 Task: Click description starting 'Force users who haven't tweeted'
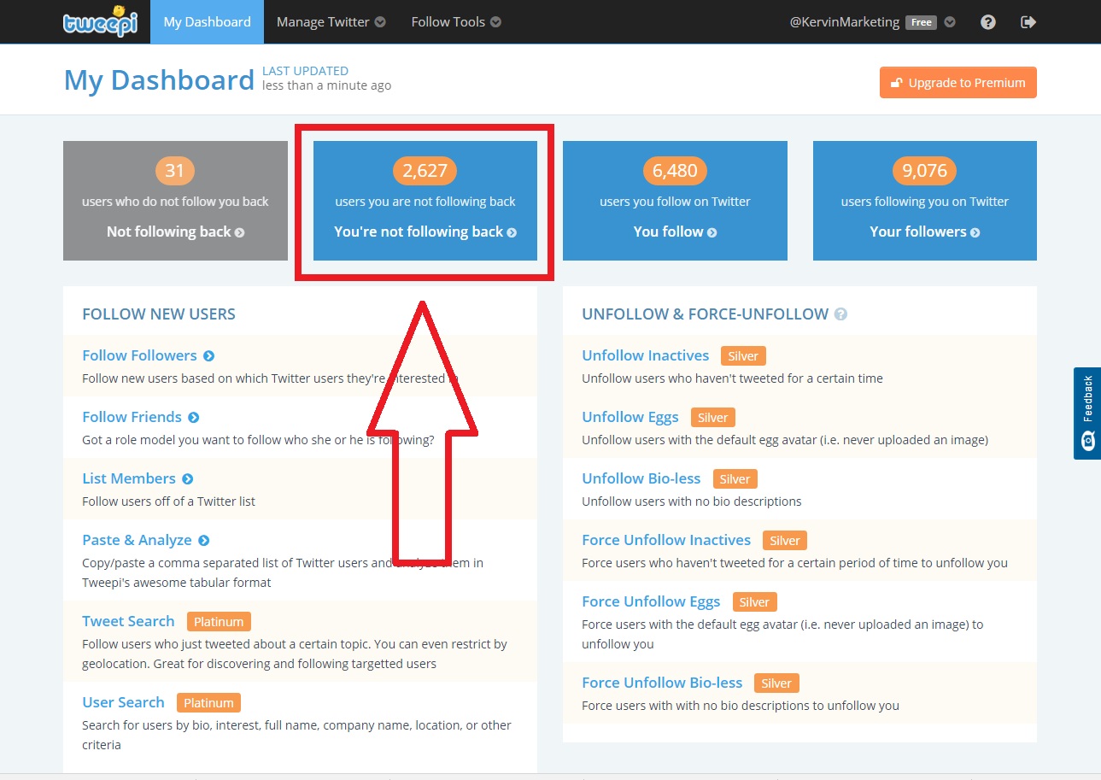click(x=795, y=563)
